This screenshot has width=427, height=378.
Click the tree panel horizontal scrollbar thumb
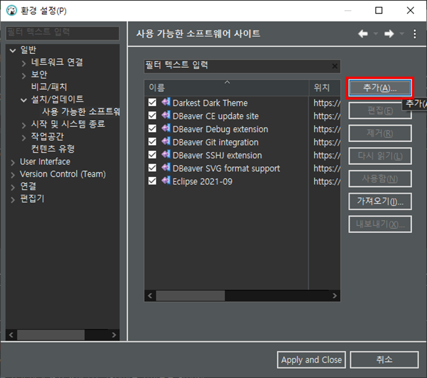pyautogui.click(x=51, y=335)
